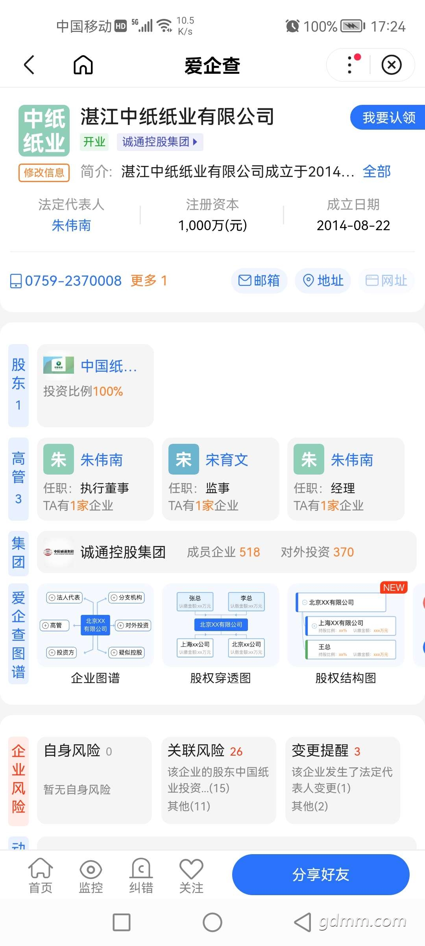Tap 监控 eye monitor icon
This screenshot has width=425, height=946.
[x=91, y=876]
